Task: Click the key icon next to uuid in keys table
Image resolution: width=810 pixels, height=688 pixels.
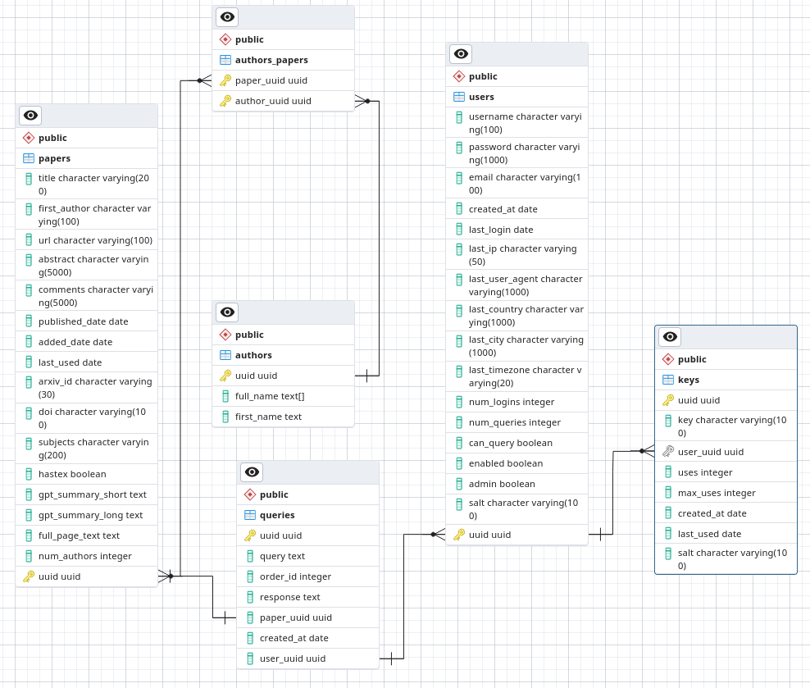Action: click(x=668, y=399)
